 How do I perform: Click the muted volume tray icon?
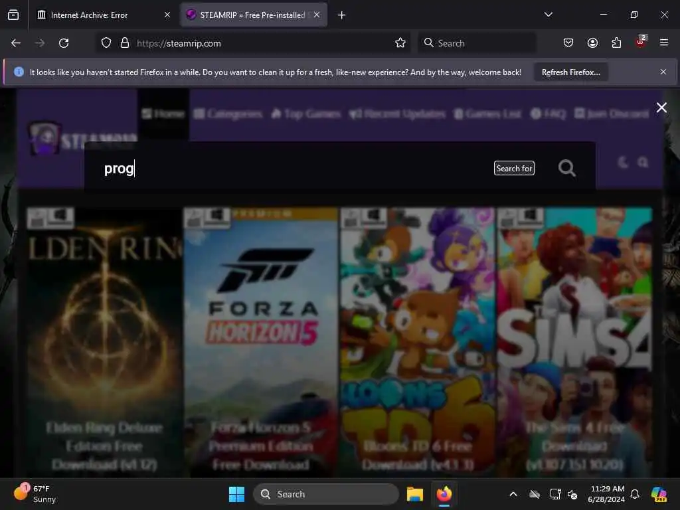(572, 494)
